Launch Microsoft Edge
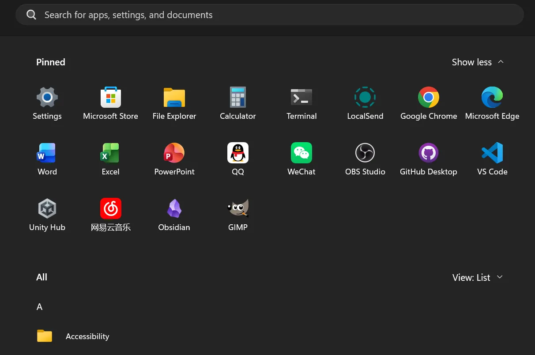535x355 pixels. [492, 103]
